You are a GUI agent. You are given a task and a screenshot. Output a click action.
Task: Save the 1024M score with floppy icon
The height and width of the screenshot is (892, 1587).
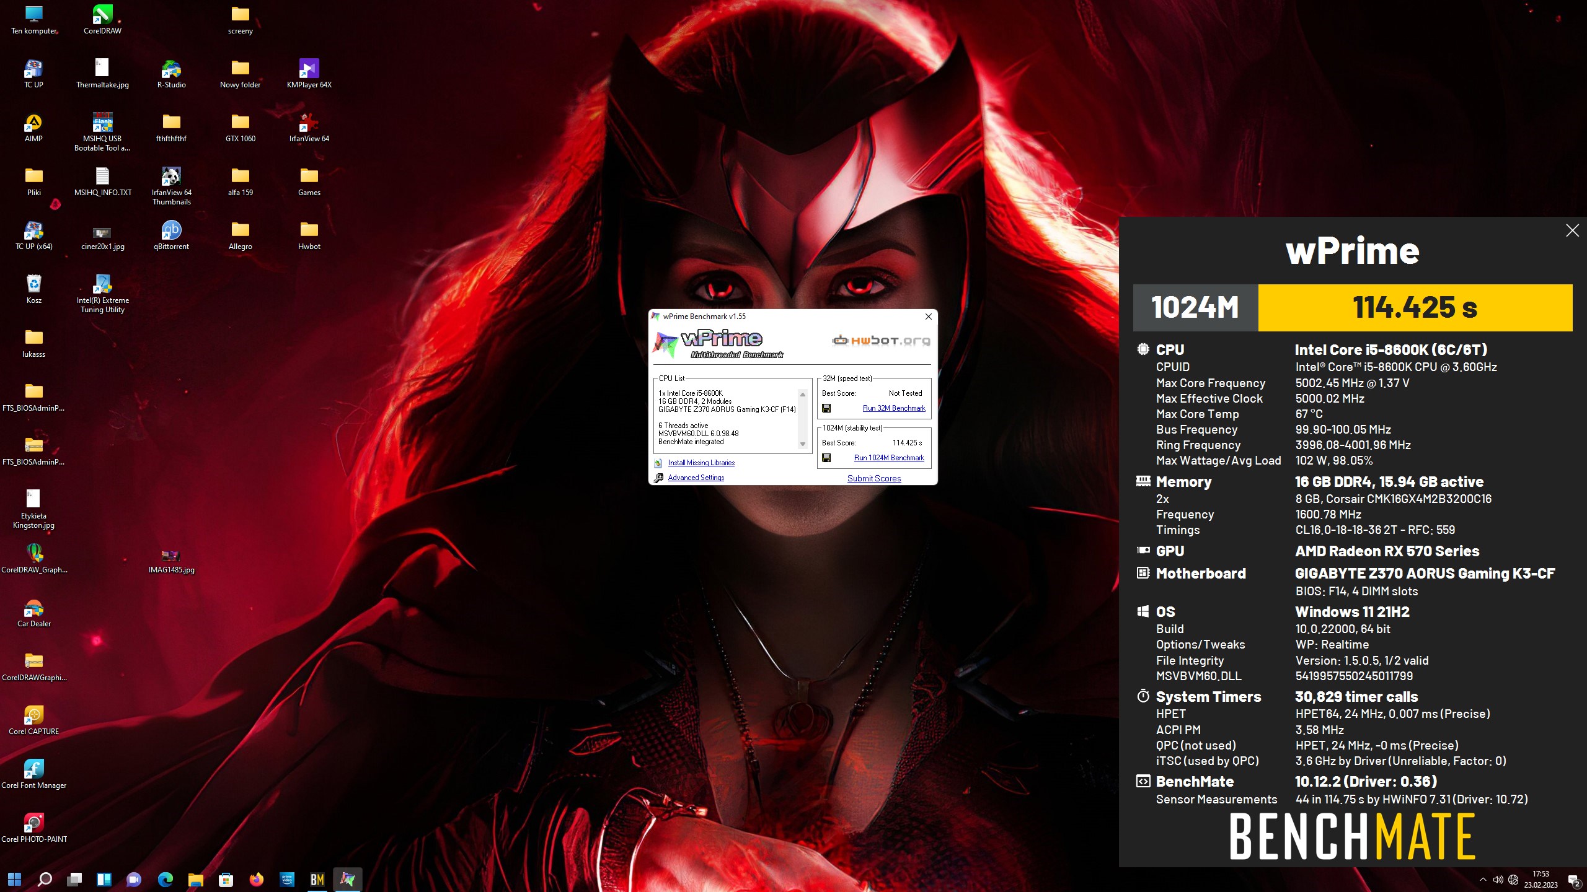coord(826,458)
